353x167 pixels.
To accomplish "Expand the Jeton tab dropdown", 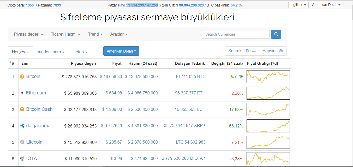I will tap(81, 52).
